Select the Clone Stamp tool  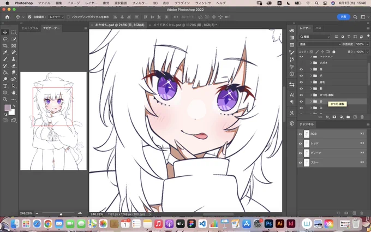click(x=14, y=59)
